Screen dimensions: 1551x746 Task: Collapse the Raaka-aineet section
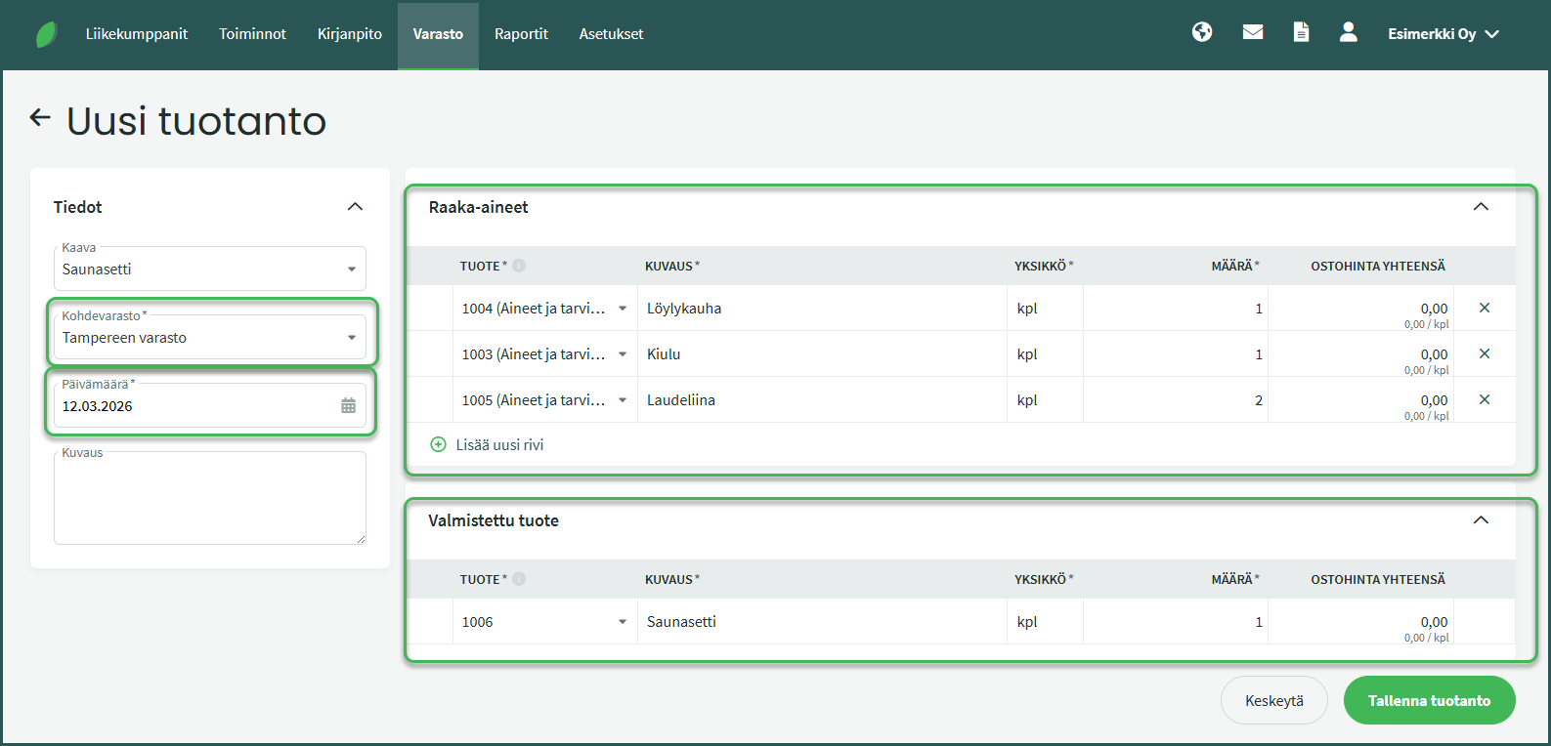1481,207
